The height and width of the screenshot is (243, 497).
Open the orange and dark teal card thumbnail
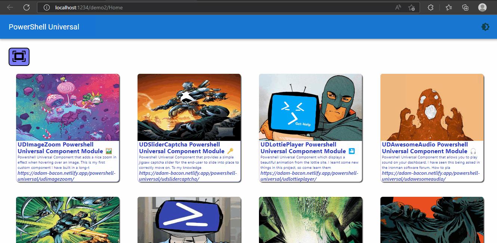click(432, 220)
